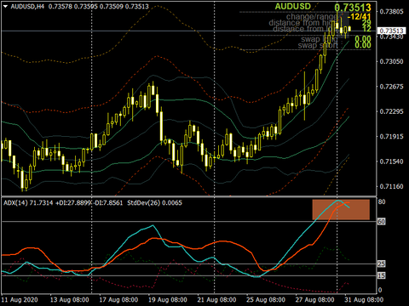Click the 11 Aug 2020 date label

(20, 300)
